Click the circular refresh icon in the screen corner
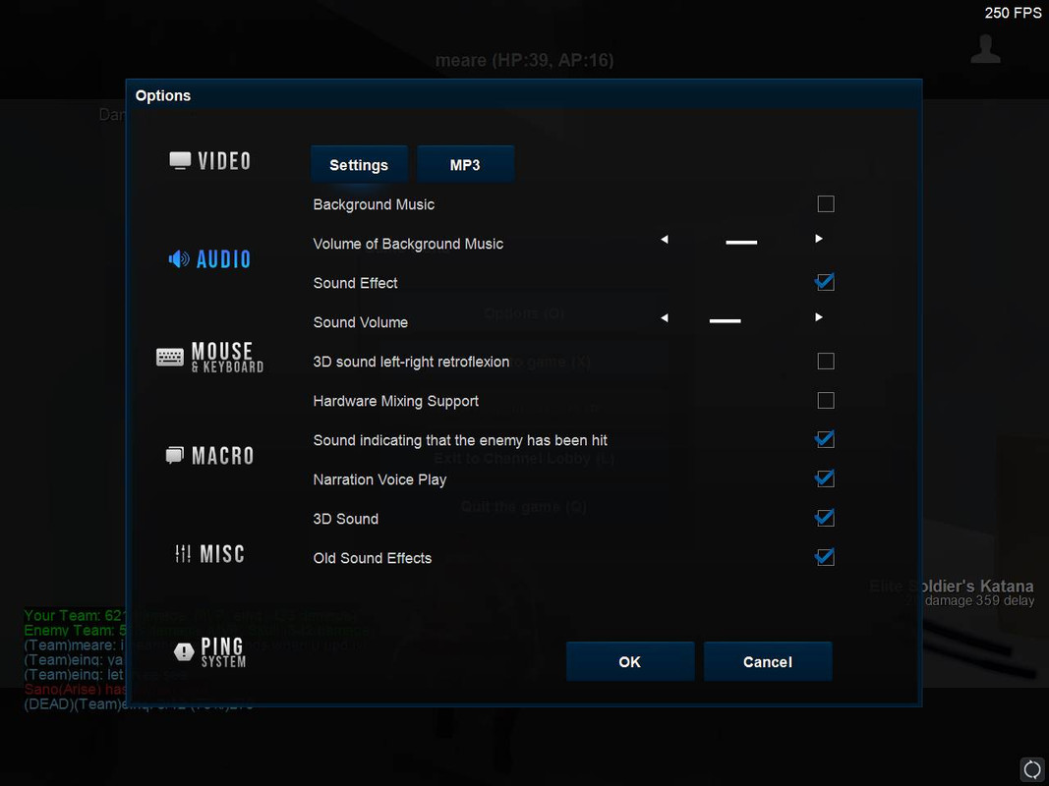1049x786 pixels. coord(1032,770)
